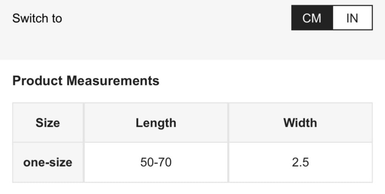Choose inches in the unit switcher

(352, 18)
